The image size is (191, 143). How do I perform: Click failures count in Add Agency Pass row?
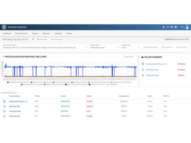(x=90, y=106)
